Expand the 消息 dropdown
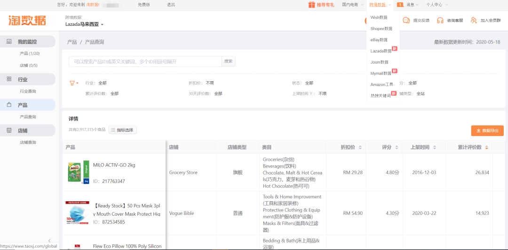This screenshot has width=508, height=250. click(x=412, y=5)
